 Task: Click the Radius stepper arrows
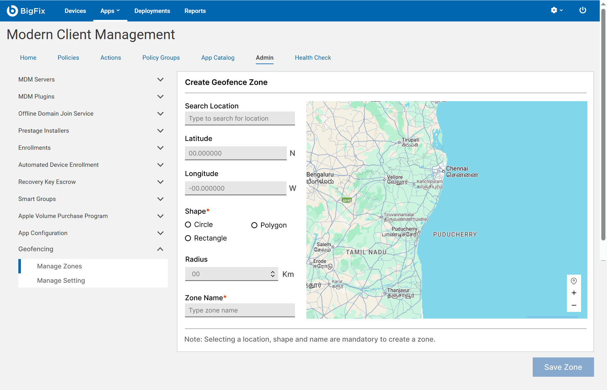273,274
